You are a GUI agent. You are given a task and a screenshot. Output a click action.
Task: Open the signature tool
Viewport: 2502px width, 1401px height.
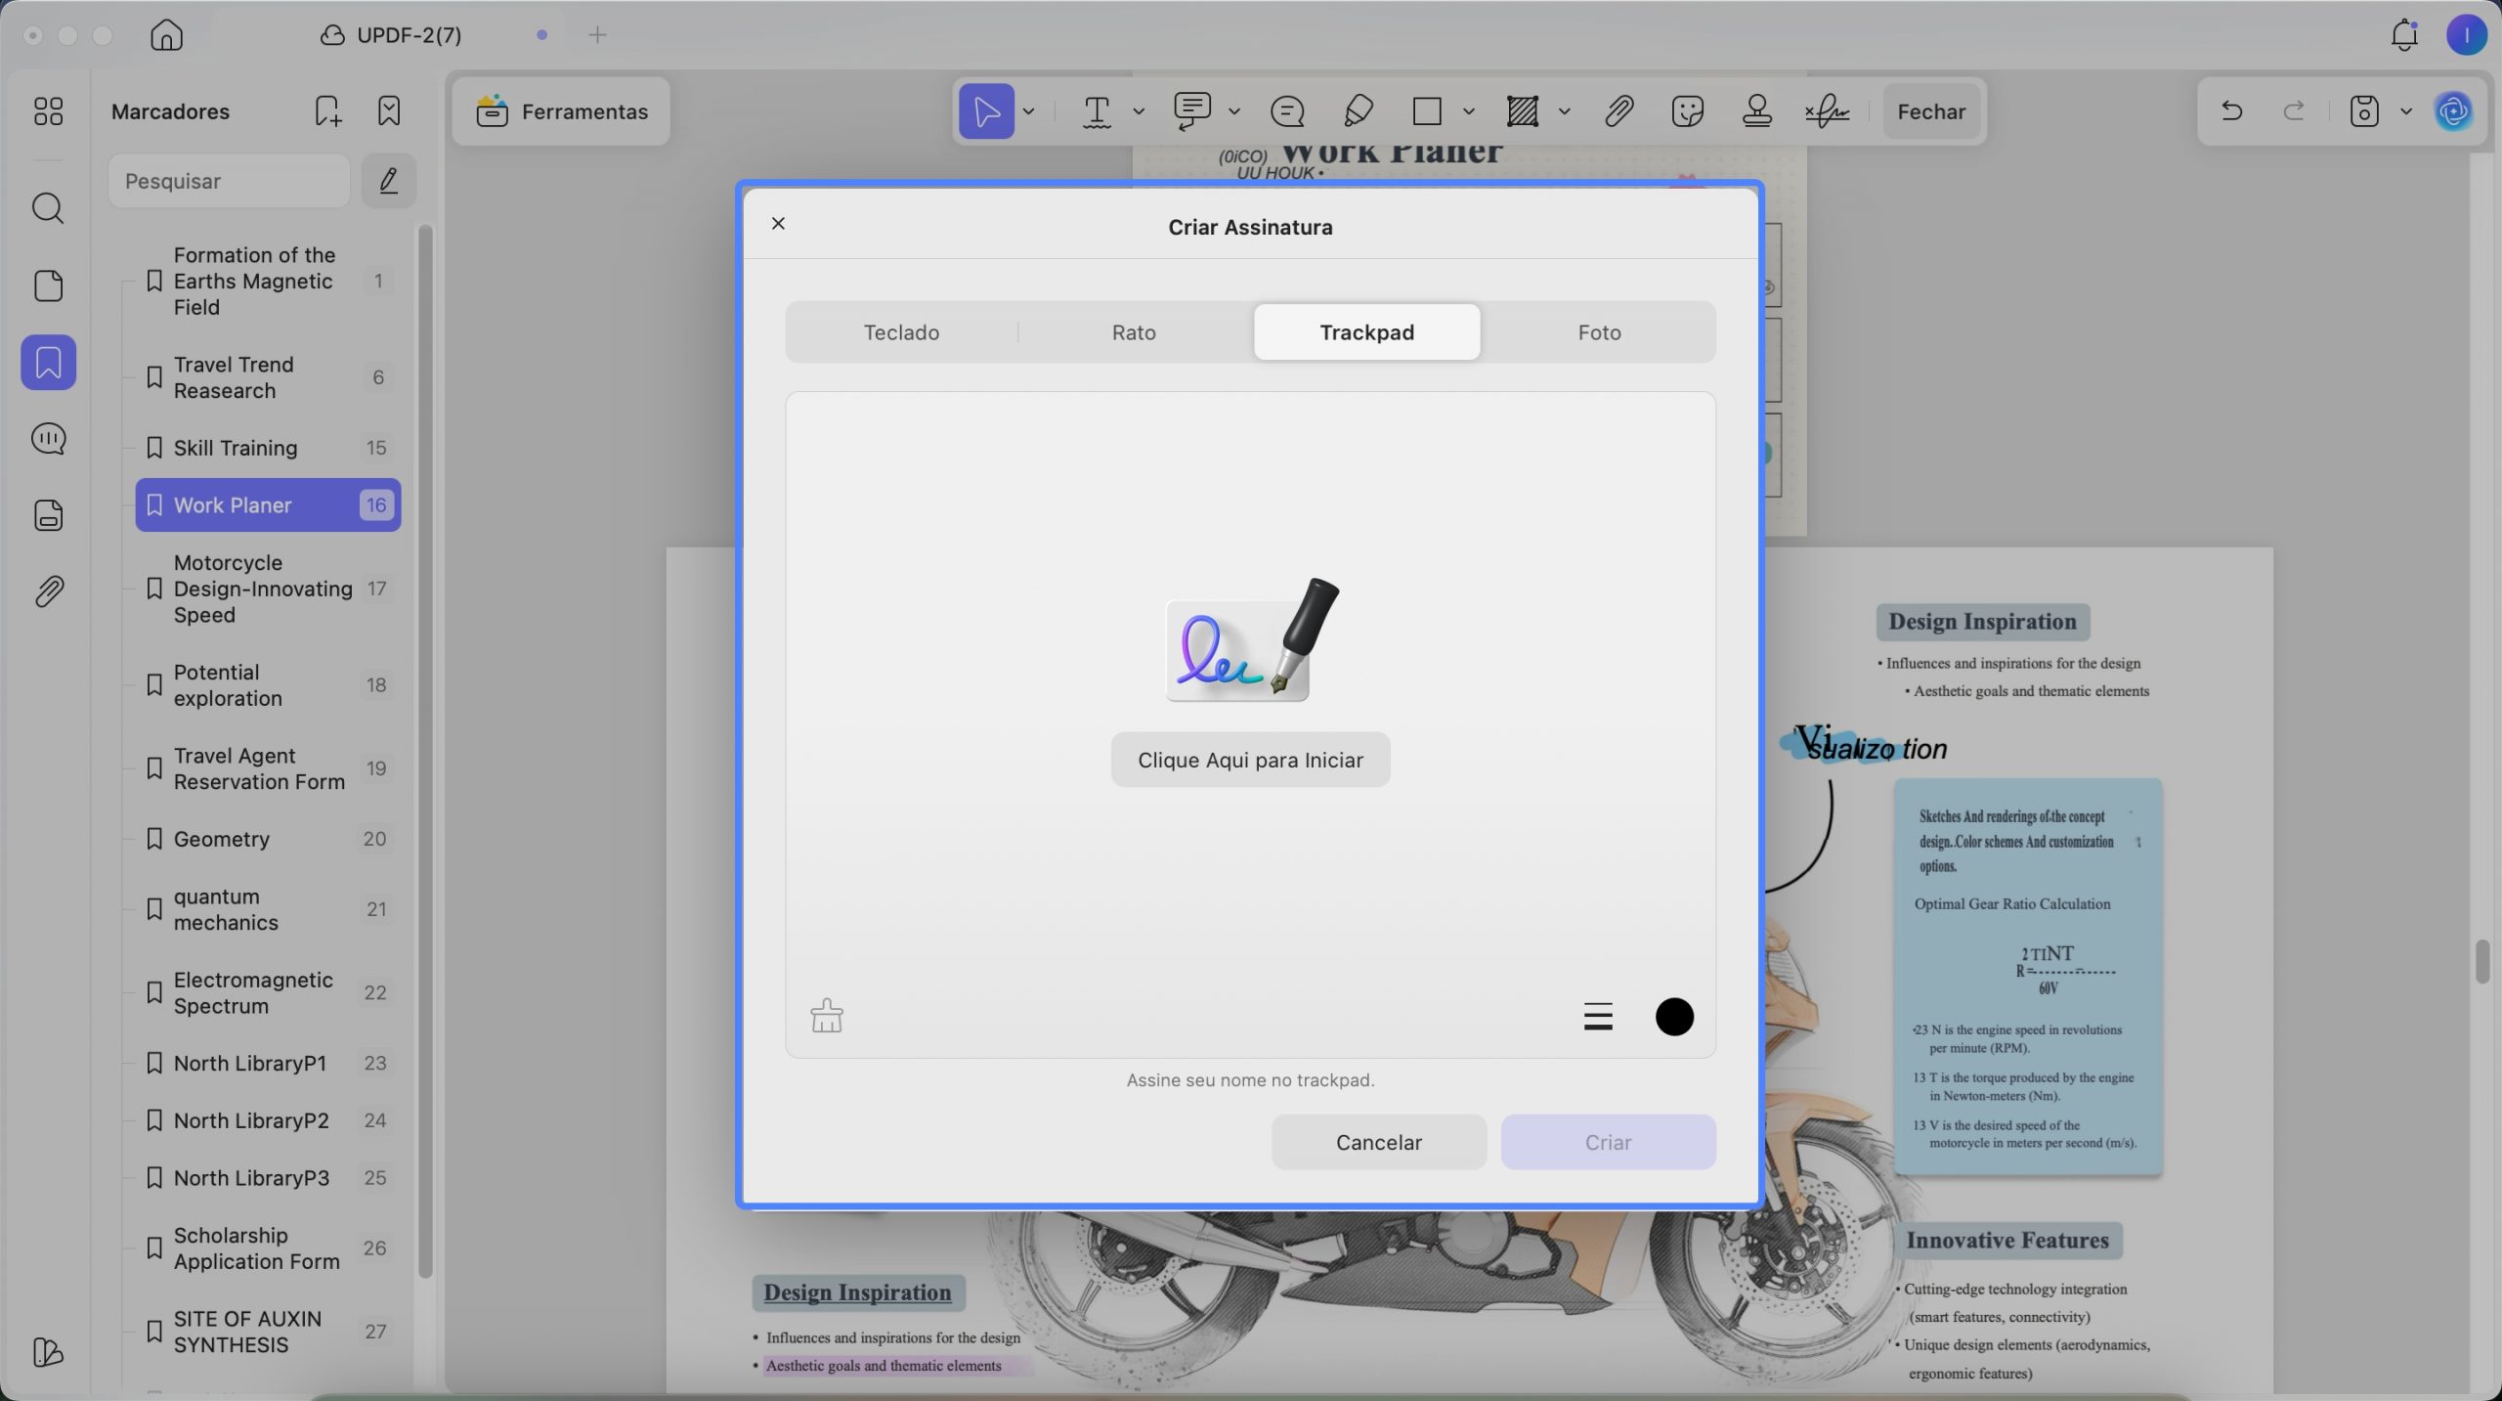point(1827,111)
